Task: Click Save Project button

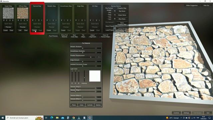Action: pos(110,26)
